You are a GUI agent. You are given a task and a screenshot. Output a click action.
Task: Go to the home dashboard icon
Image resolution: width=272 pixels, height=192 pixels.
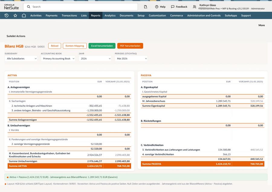coord(24,15)
